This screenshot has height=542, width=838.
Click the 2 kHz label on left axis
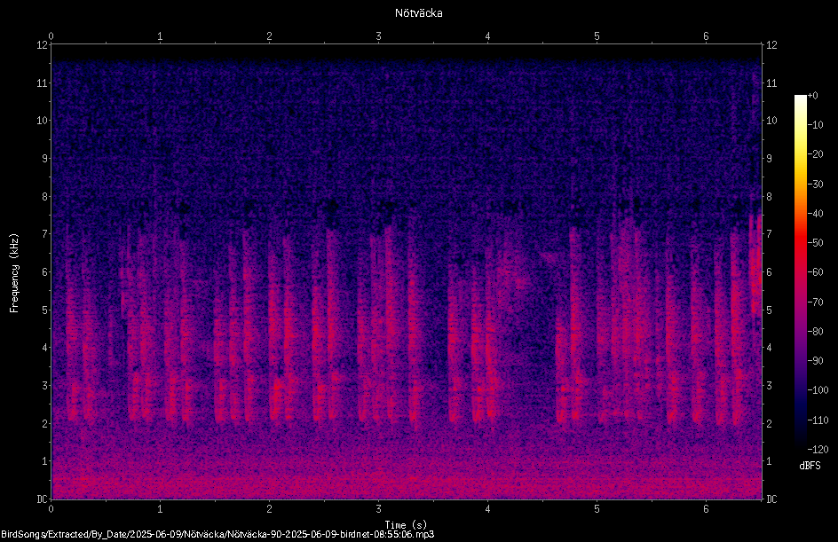pyautogui.click(x=44, y=423)
